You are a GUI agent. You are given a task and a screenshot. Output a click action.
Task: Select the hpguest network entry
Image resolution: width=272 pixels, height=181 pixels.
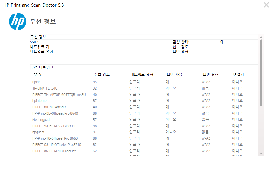pos(39,132)
